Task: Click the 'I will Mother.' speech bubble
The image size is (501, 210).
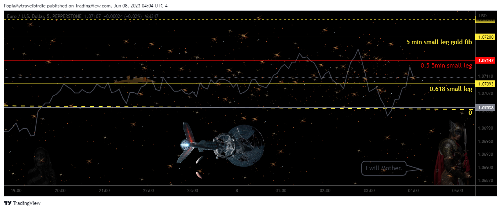Action: (384, 168)
